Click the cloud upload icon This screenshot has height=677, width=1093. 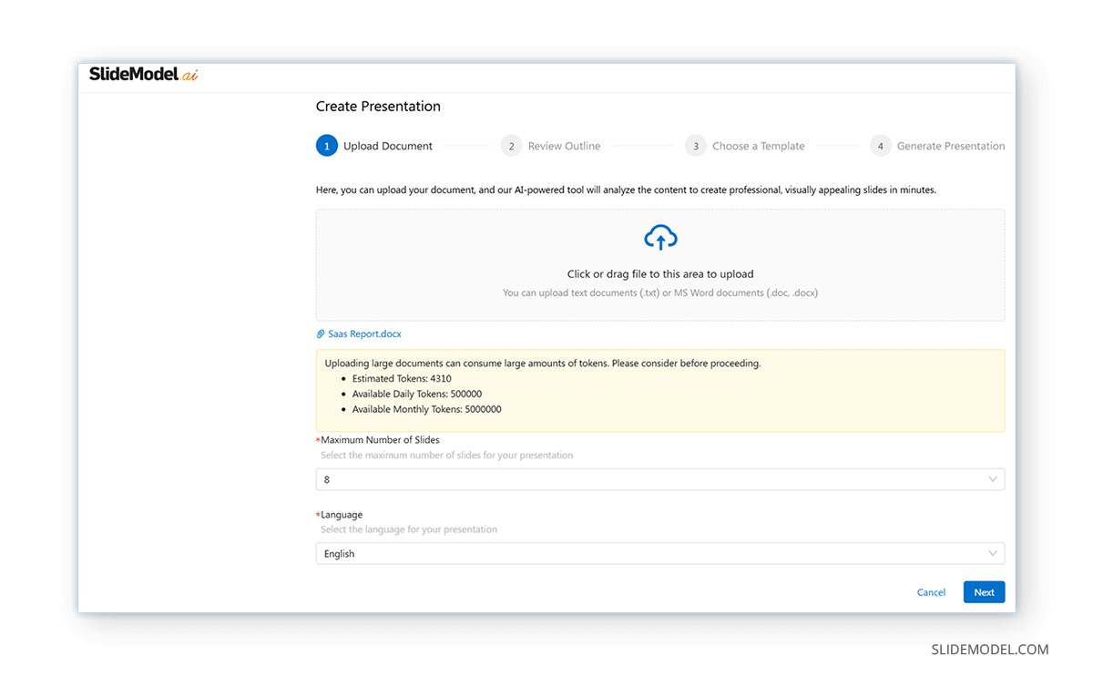tap(660, 237)
